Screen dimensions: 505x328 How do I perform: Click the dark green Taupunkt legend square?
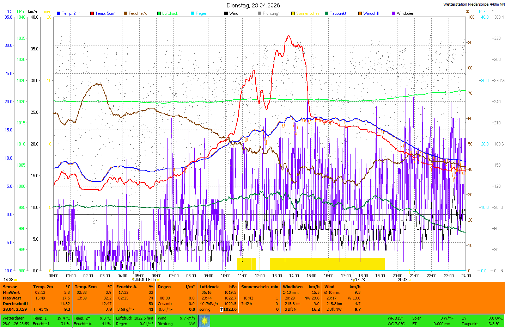click(327, 13)
